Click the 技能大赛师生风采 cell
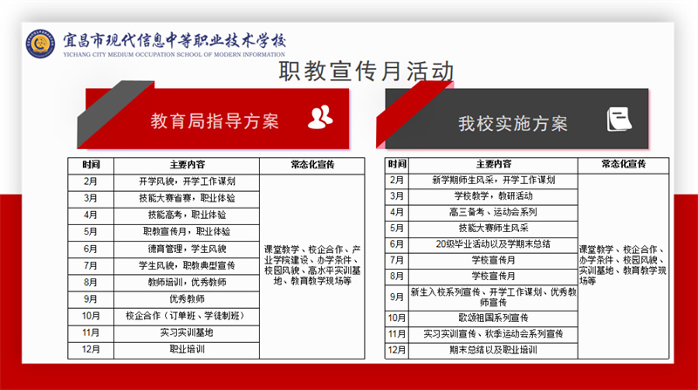This screenshot has height=390, width=698. pos(493,227)
